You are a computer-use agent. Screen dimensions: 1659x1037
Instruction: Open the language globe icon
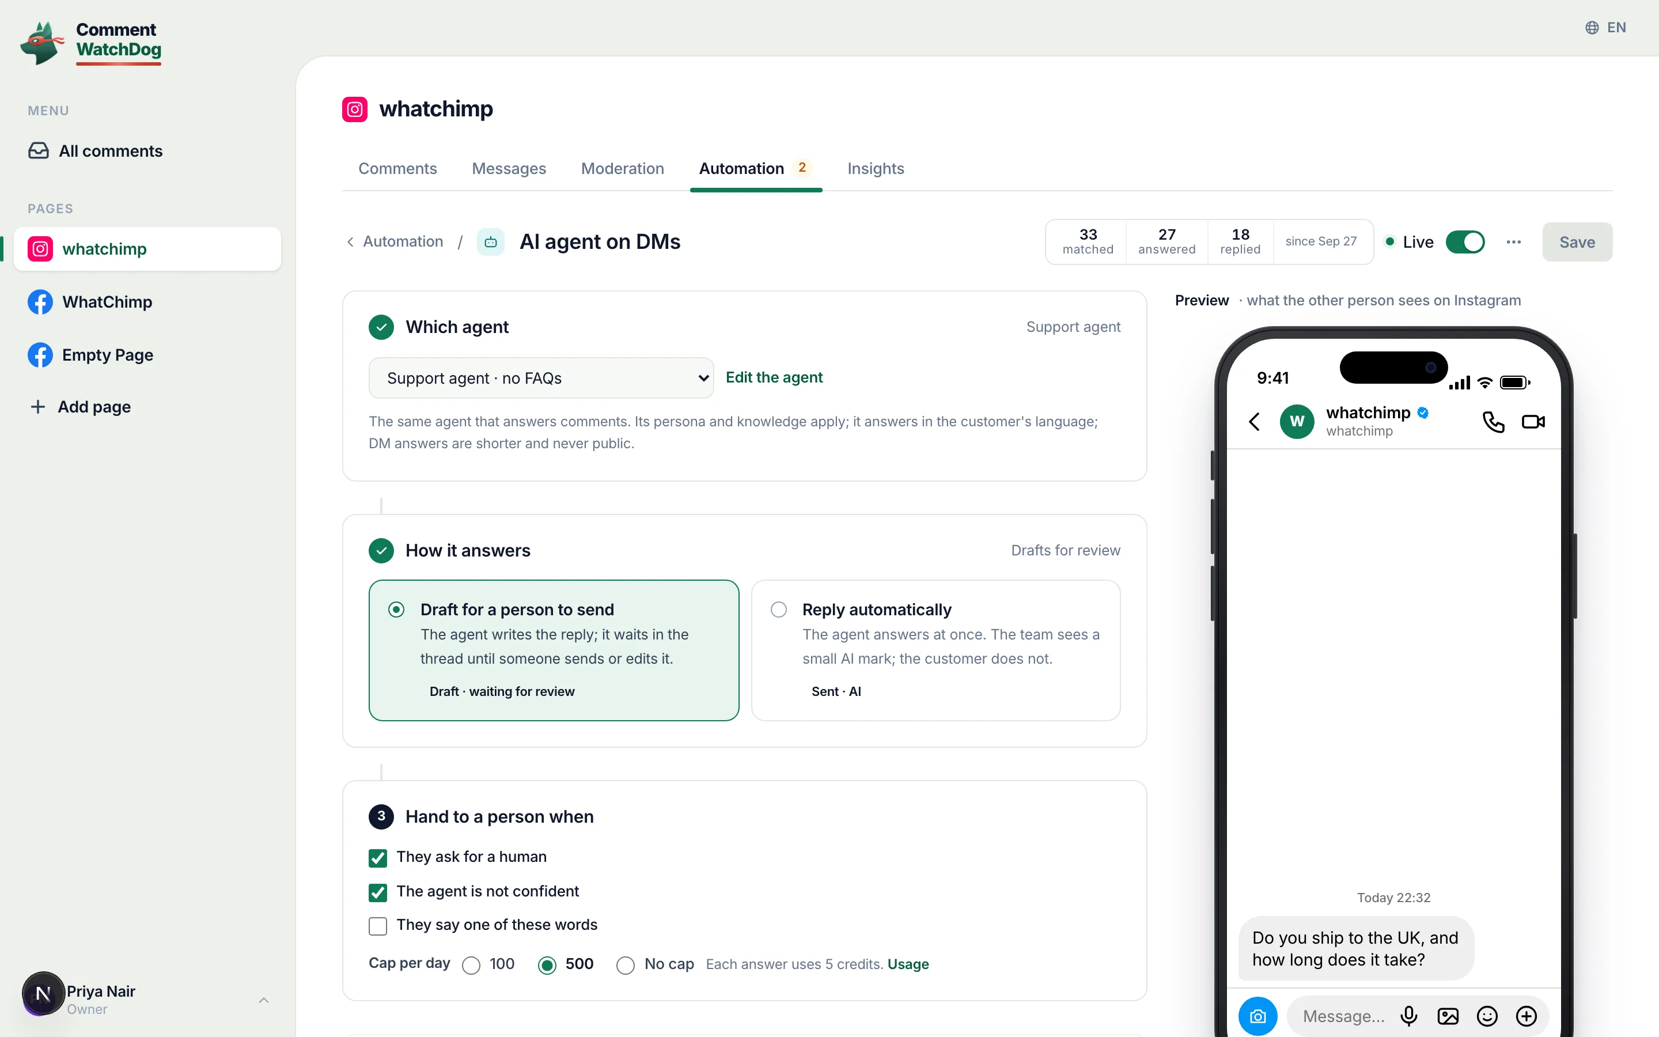click(x=1592, y=28)
